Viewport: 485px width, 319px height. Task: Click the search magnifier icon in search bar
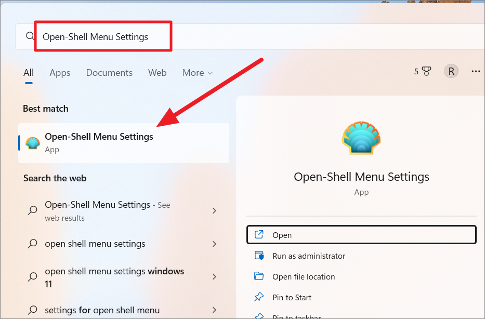point(30,36)
